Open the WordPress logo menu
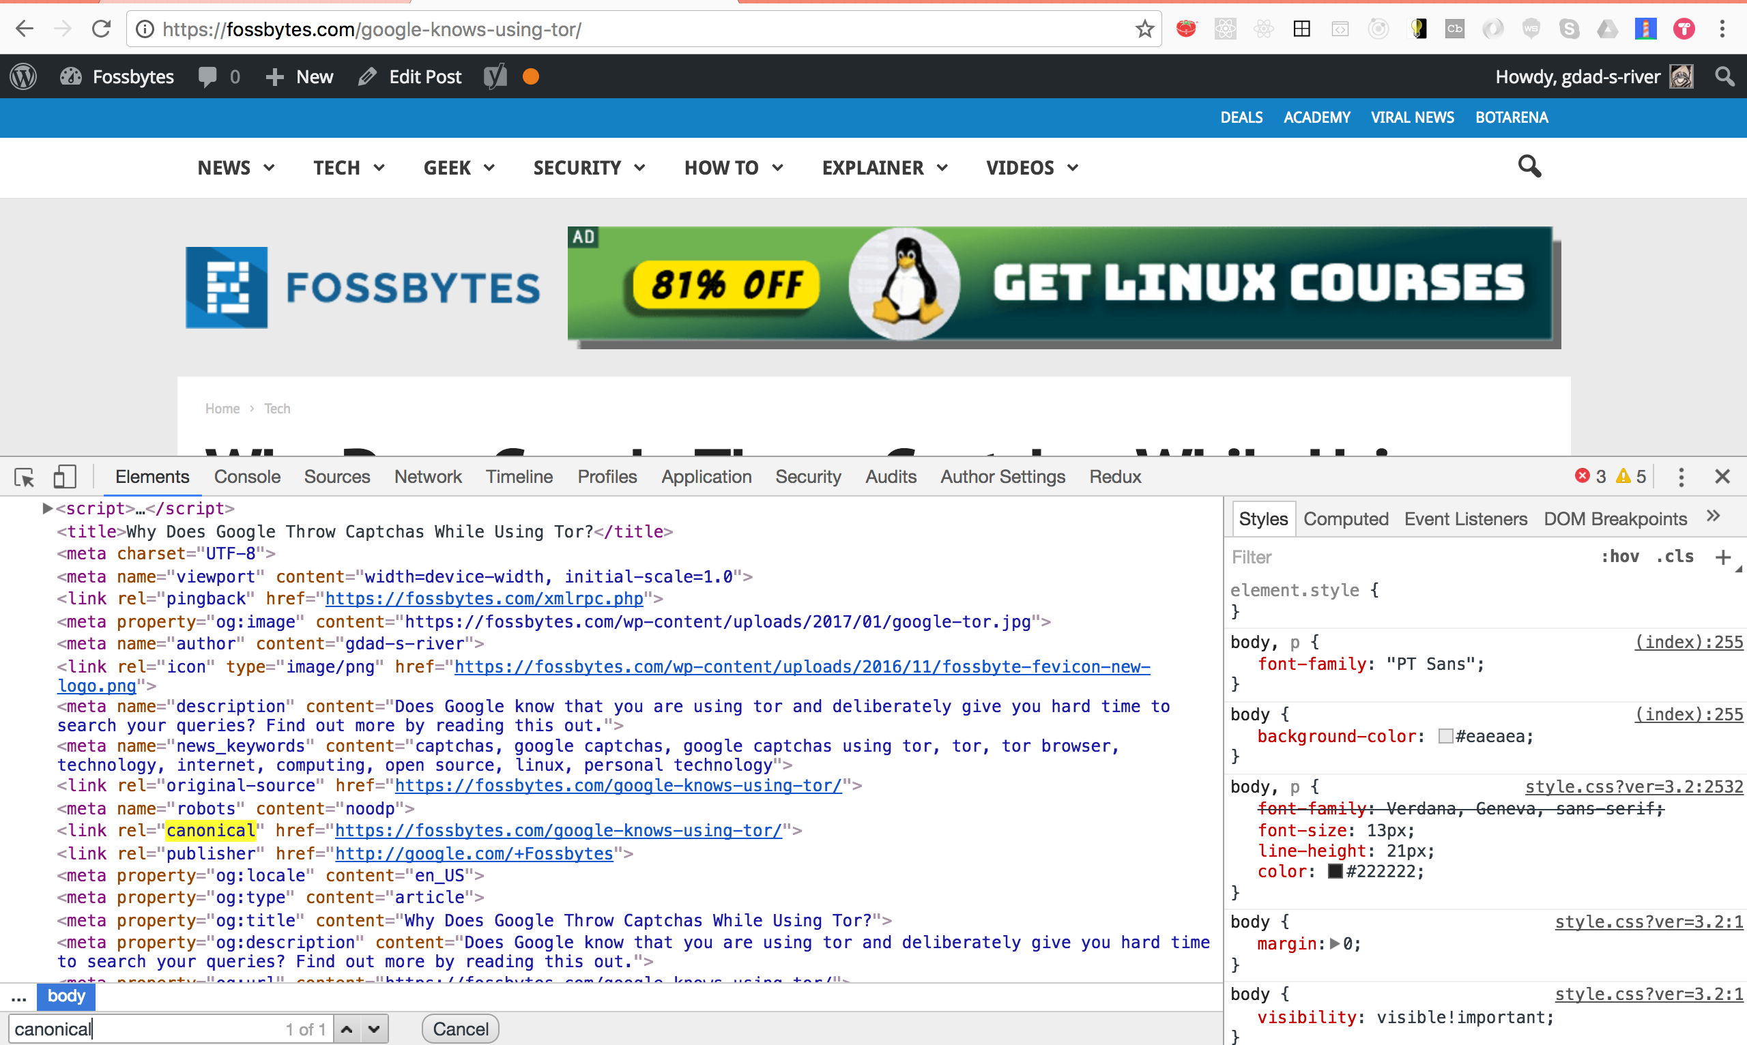This screenshot has height=1045, width=1747. (23, 76)
